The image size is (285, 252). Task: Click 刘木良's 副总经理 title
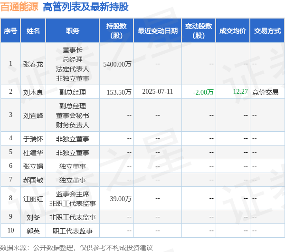pos(73,92)
